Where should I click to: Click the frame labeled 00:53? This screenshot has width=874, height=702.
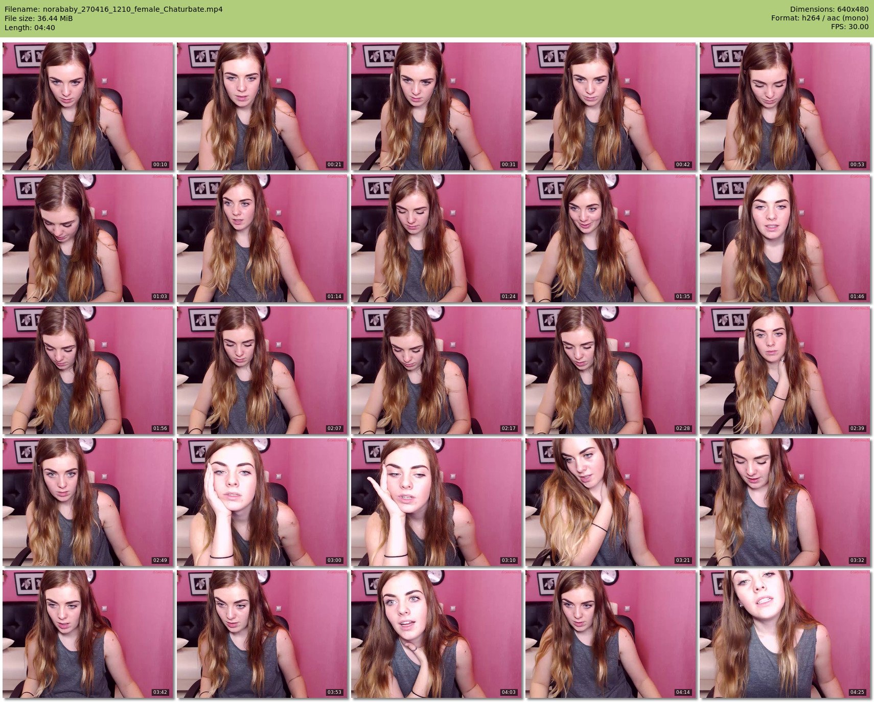pos(785,106)
